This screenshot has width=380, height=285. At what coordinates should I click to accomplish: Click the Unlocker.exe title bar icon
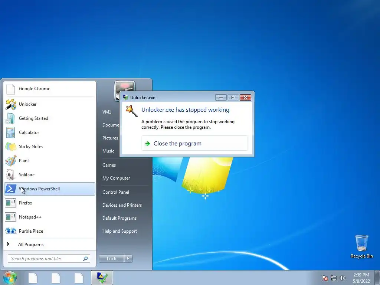coord(125,98)
